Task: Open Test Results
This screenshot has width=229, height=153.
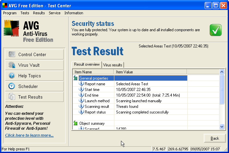Action: click(34, 97)
